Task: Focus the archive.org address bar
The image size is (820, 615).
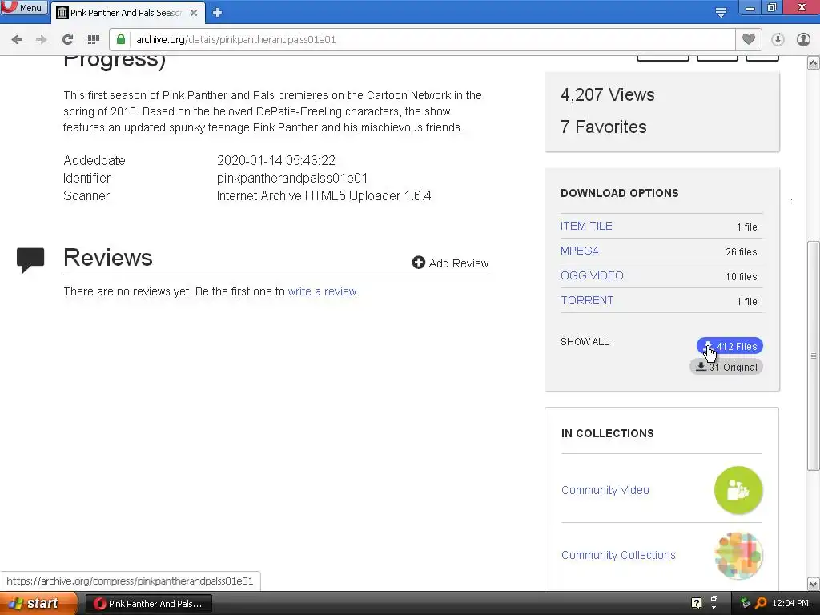Action: [x=423, y=40]
